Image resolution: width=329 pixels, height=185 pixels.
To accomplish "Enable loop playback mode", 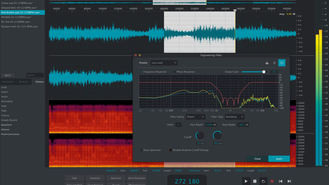I will [263, 181].
